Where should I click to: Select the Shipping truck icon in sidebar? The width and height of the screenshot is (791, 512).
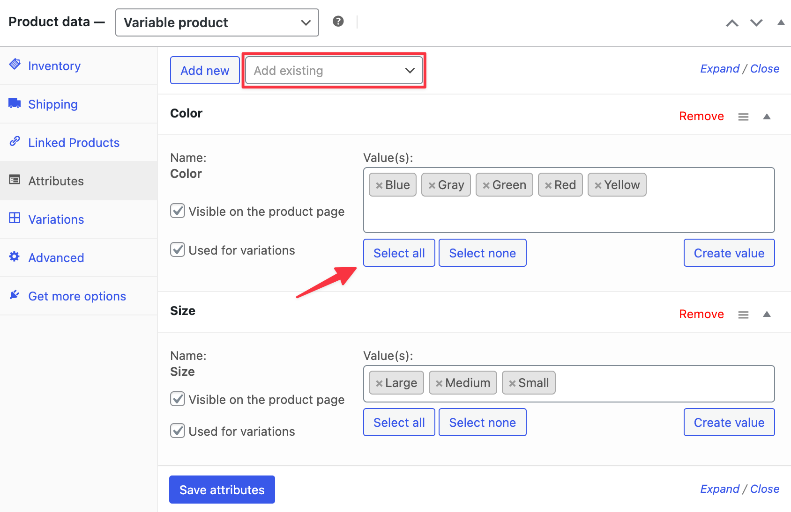[14, 103]
